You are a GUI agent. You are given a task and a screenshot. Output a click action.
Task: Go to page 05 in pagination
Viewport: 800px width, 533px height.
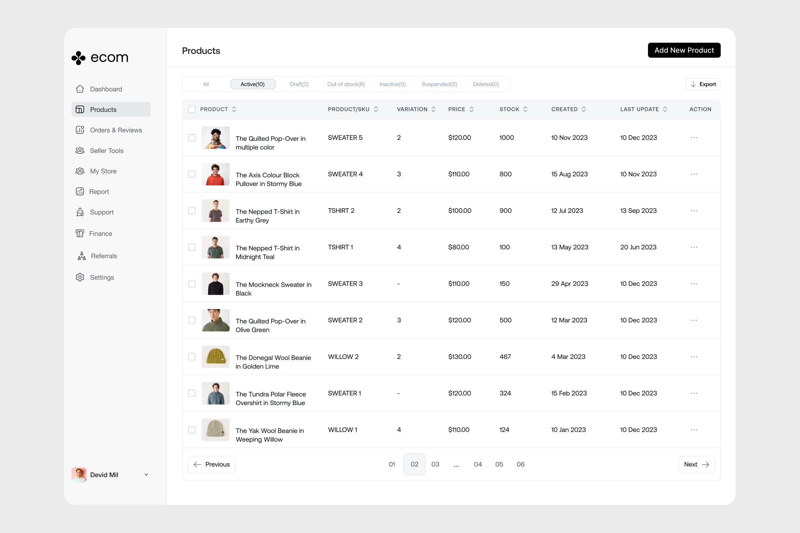coord(499,464)
